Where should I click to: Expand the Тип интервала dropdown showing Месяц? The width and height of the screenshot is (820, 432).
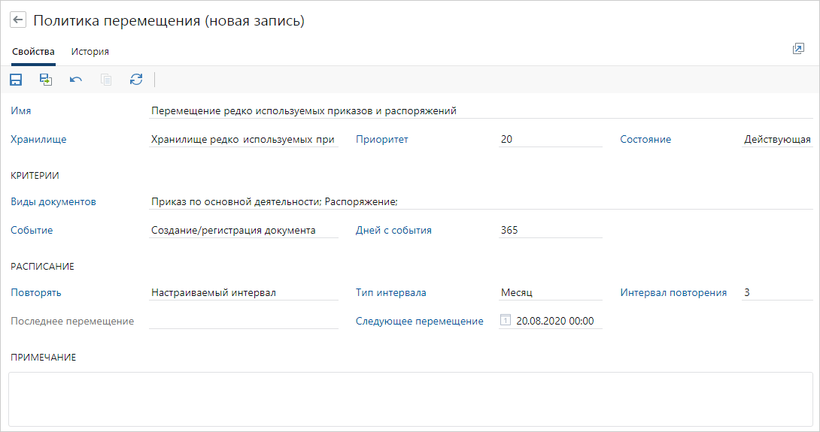pyautogui.click(x=551, y=293)
